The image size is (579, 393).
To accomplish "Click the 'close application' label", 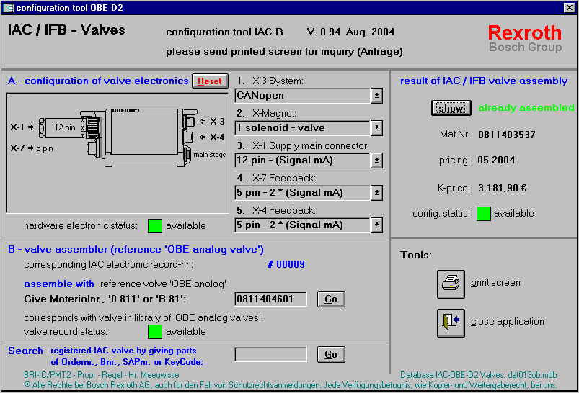I will pyautogui.click(x=508, y=322).
